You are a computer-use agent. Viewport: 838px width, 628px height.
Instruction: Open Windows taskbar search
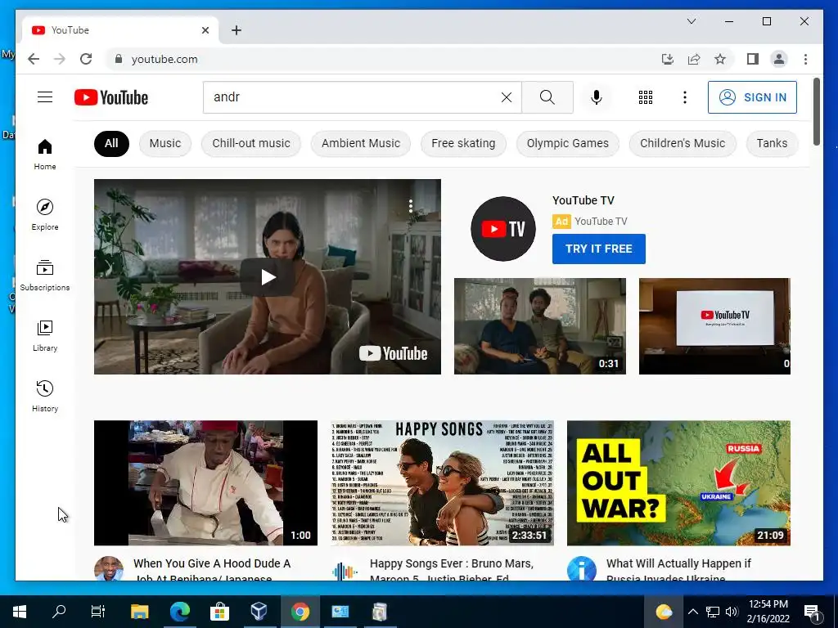tap(59, 612)
